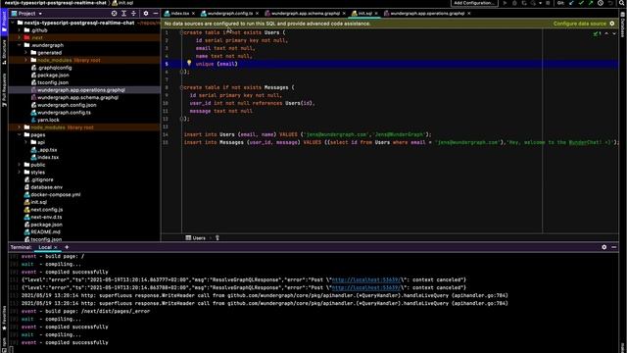
Task: Click the Debug bug icon in top toolbar
Action: [514, 3]
